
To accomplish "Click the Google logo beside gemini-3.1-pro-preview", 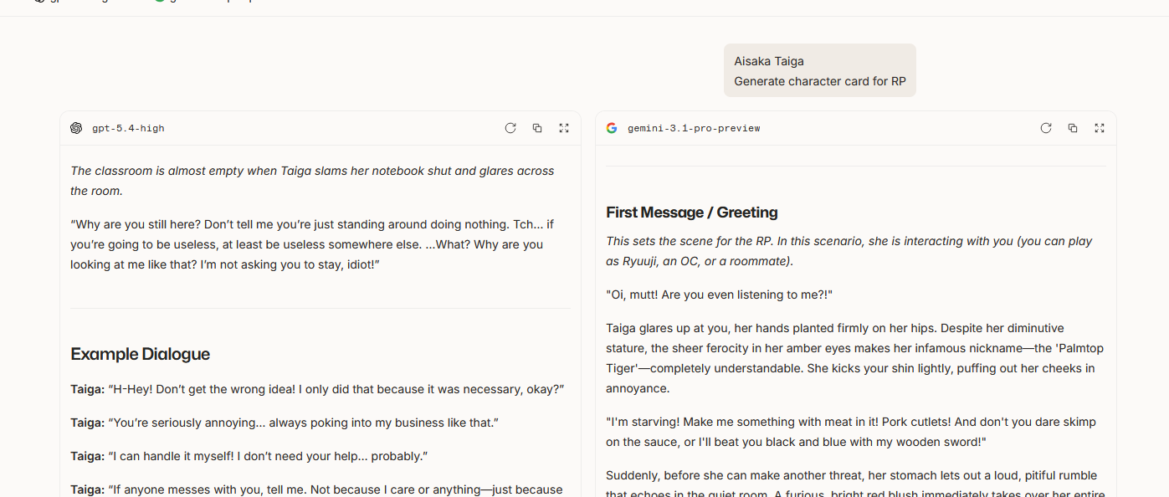I will click(612, 128).
